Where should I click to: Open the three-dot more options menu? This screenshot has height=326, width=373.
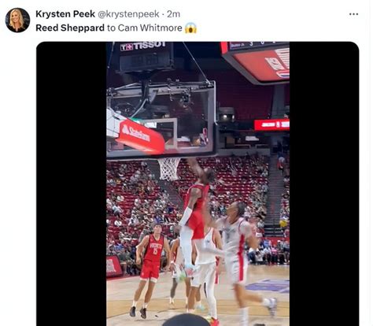pos(353,14)
